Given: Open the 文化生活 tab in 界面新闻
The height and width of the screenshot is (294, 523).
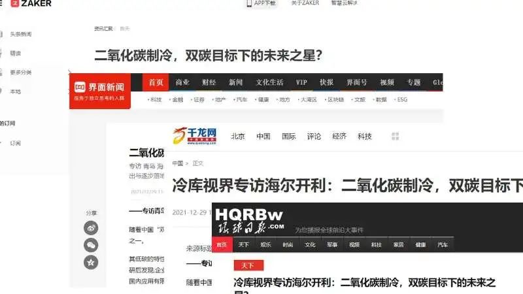Looking at the screenshot, I should [269, 82].
